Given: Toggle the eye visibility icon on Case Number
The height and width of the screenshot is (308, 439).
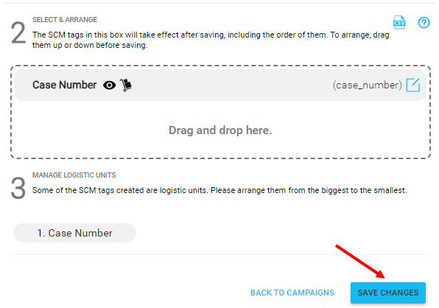Looking at the screenshot, I should point(109,85).
